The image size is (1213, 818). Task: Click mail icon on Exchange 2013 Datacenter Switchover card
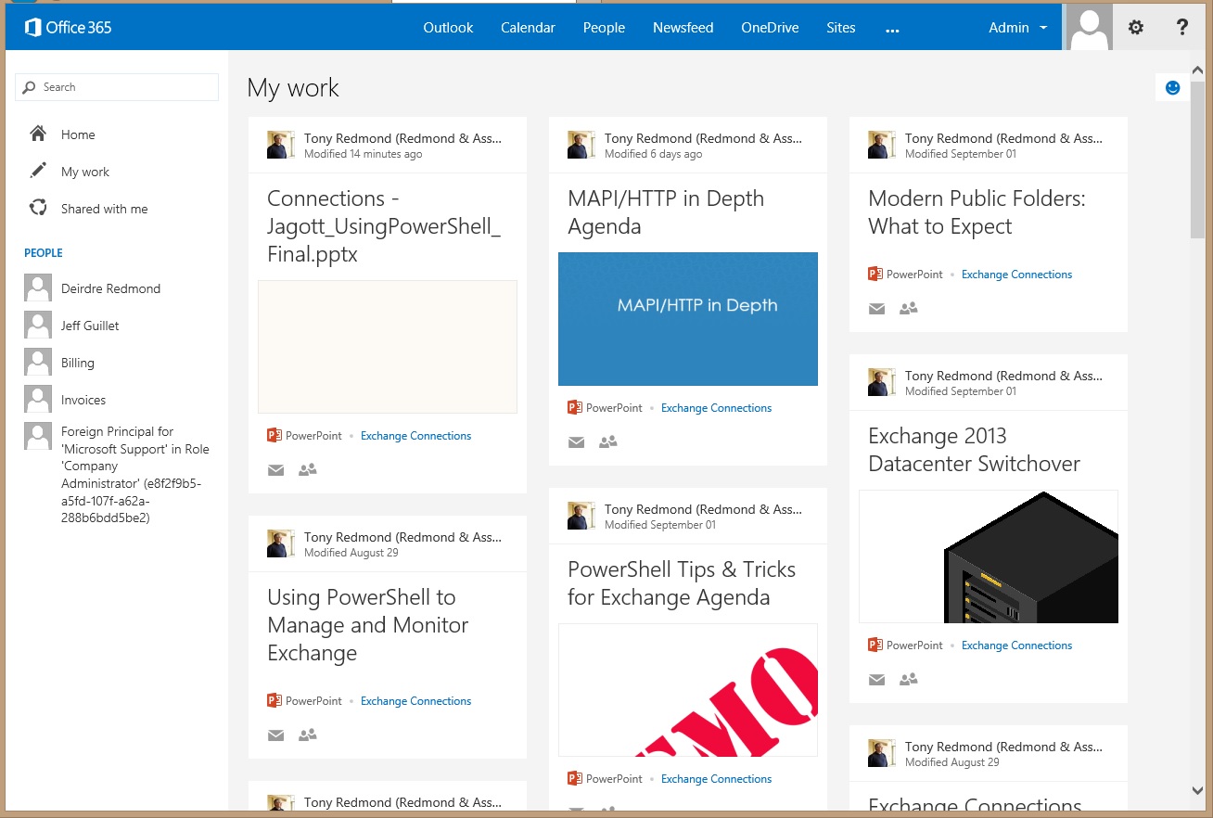(x=876, y=680)
